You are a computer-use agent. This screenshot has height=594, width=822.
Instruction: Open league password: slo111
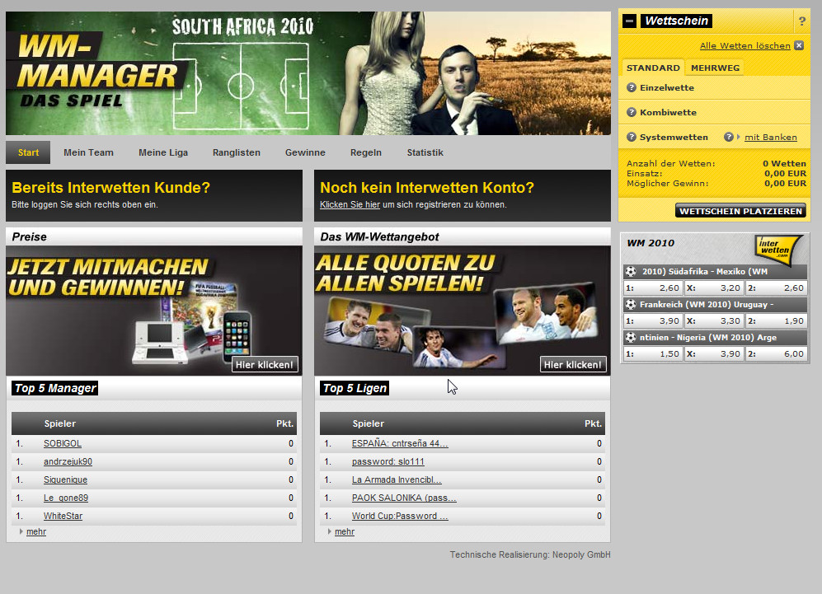(x=388, y=461)
